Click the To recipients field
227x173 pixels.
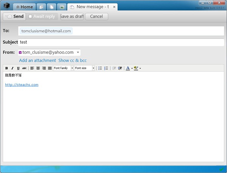pos(121,31)
